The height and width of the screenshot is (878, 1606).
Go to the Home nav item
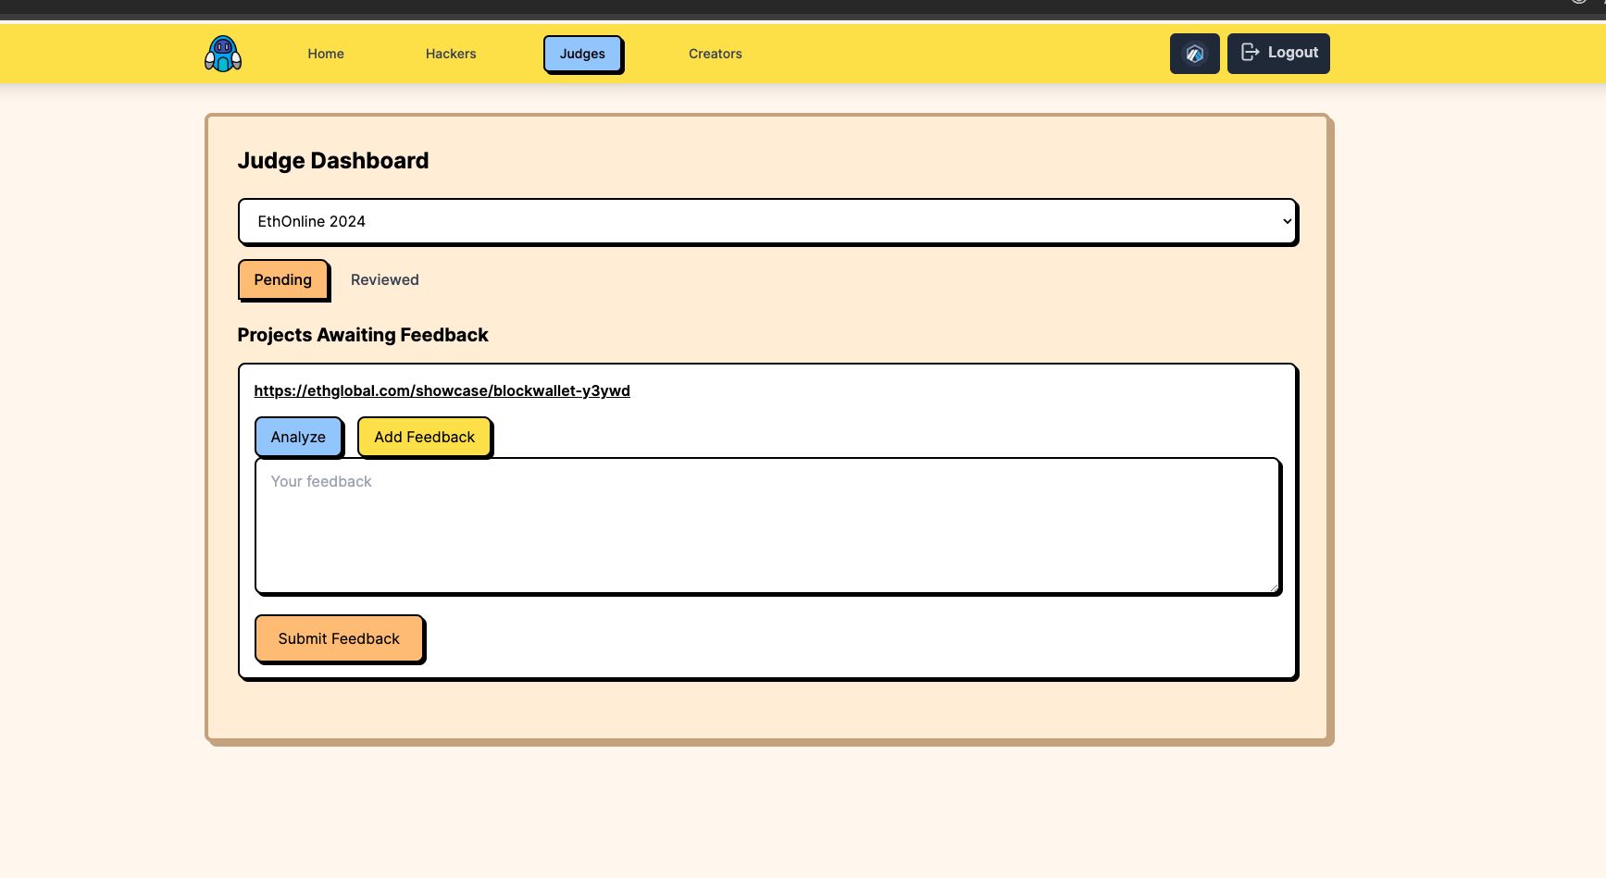[326, 54]
